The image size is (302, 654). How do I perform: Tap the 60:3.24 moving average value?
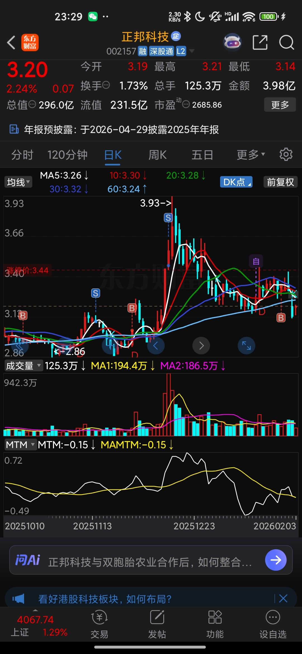127,189
